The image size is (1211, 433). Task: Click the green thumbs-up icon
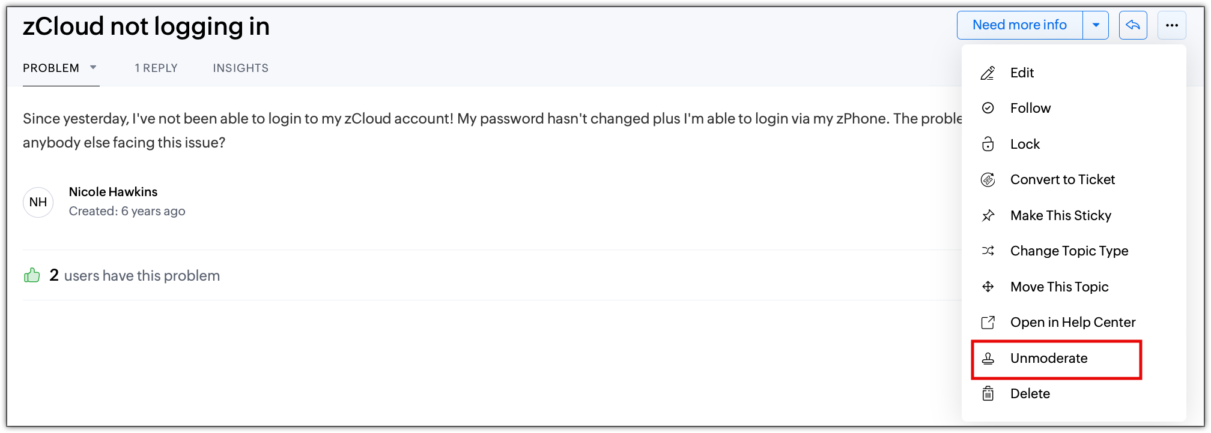pos(32,275)
